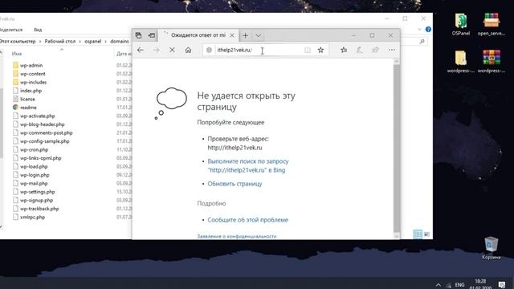Open Edge settings and more menu
514x289 pixels.
392,50
